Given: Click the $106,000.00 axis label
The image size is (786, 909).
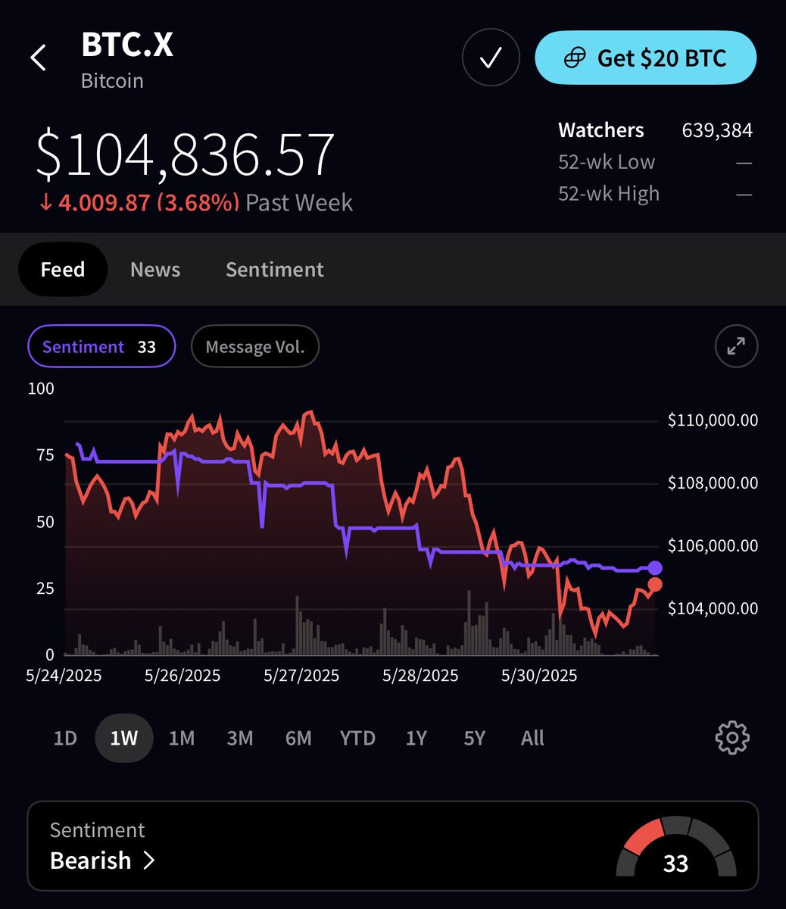Looking at the screenshot, I should (x=713, y=546).
